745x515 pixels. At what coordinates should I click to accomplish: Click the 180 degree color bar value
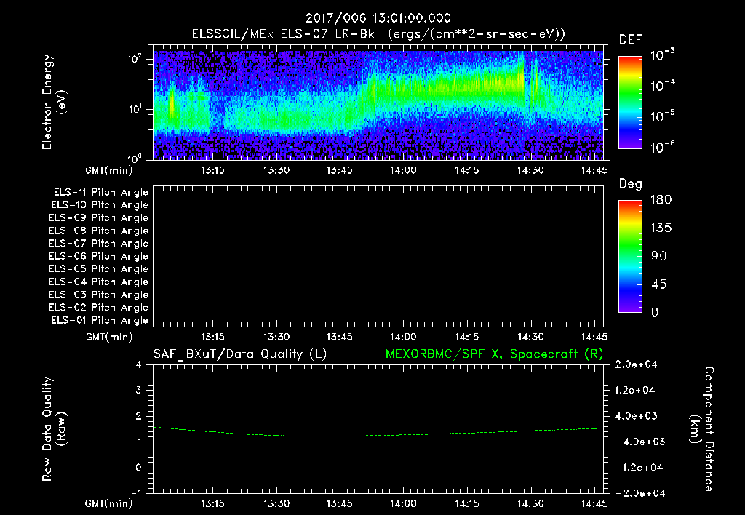click(661, 200)
